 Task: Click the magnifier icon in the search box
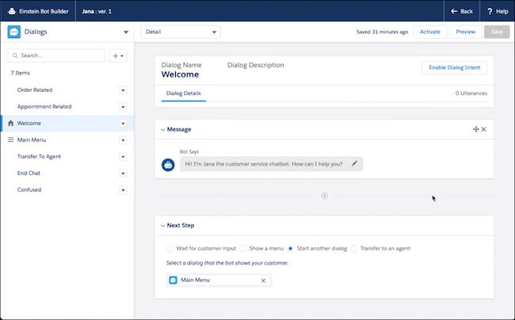click(15, 55)
